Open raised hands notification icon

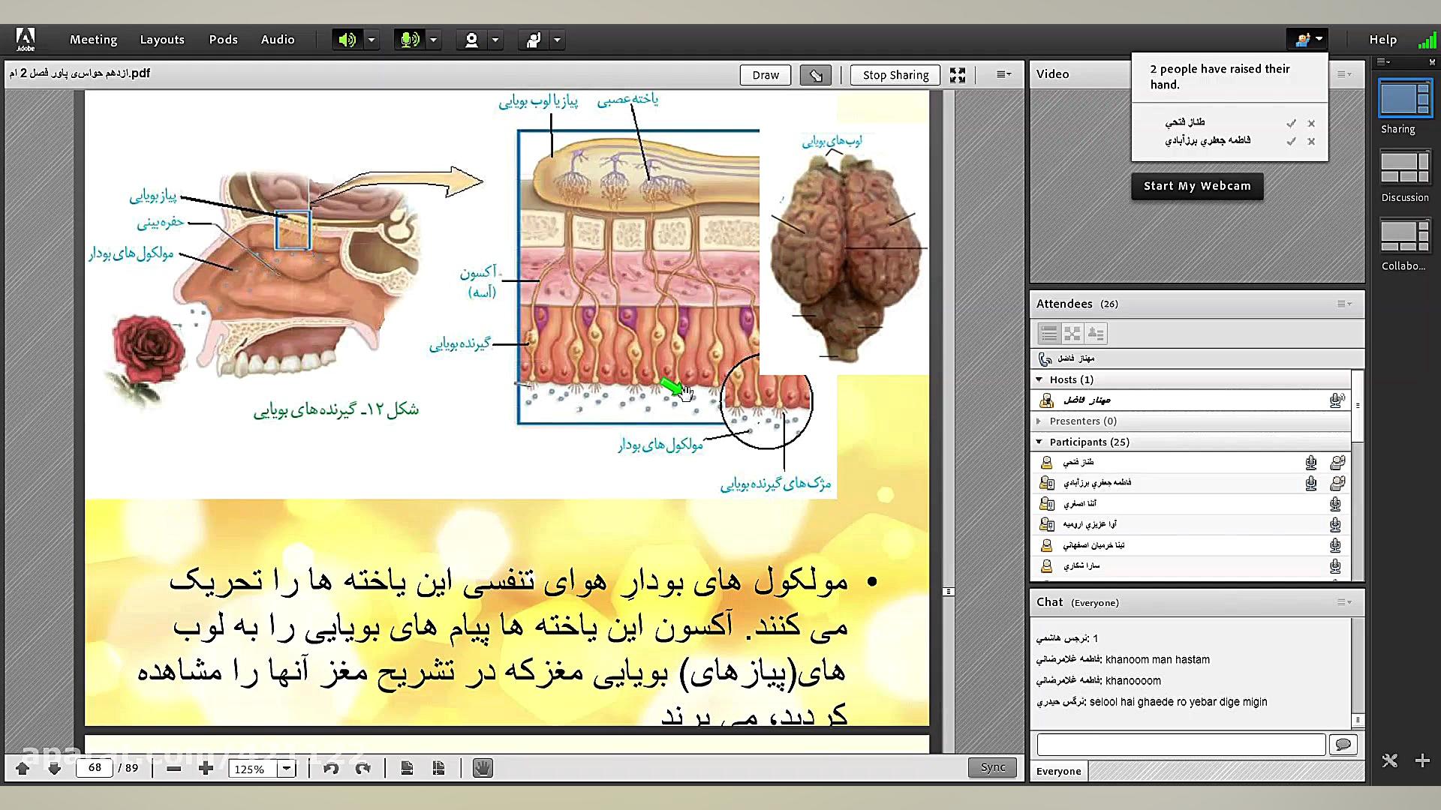point(1307,39)
